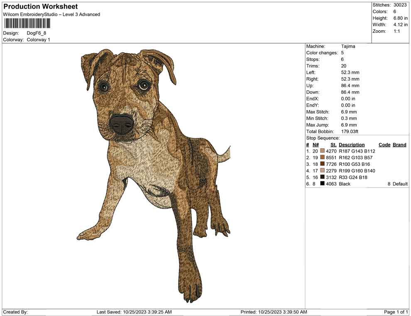Click the Max Stitch value '6.9 mm'
This screenshot has width=411, height=316.
[x=349, y=112]
